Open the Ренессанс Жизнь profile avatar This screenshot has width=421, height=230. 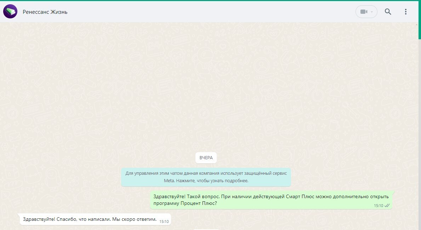pyautogui.click(x=10, y=12)
